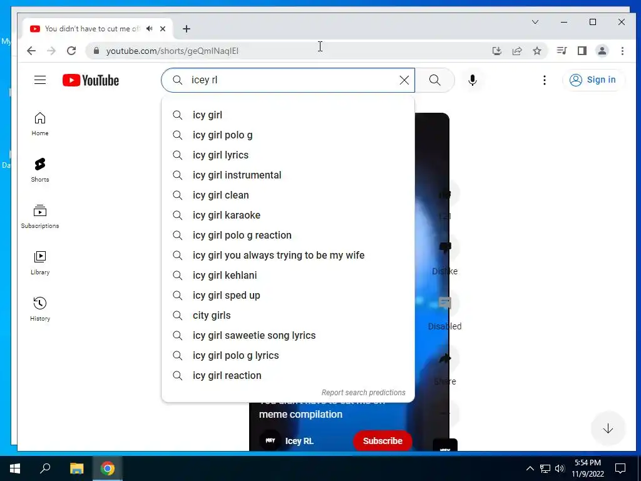This screenshot has height=481, width=641.
Task: Open the tray volume control
Action: point(560,468)
